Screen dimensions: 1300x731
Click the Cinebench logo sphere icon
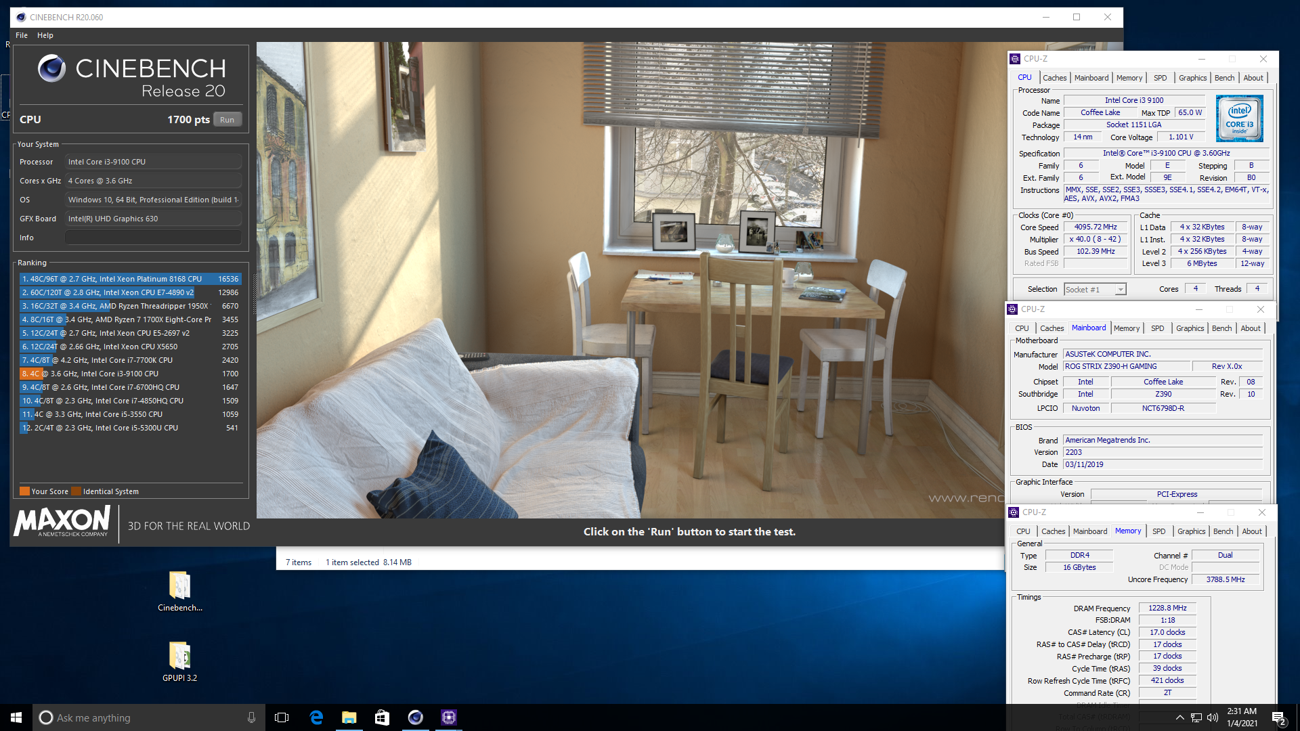tap(51, 68)
